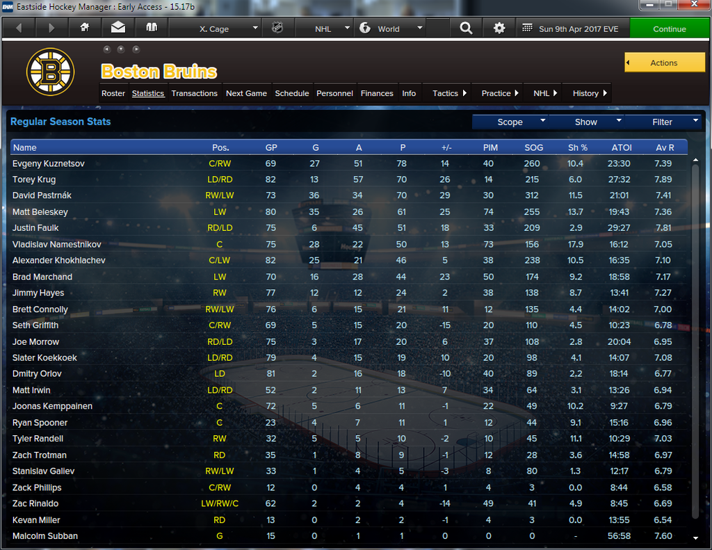712x550 pixels.
Task: Click the small right arrow above team name
Action: 136,49
